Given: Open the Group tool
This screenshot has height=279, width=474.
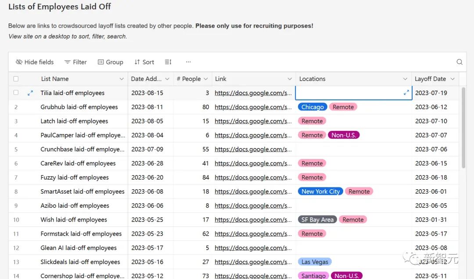Looking at the screenshot, I should click(x=110, y=62).
